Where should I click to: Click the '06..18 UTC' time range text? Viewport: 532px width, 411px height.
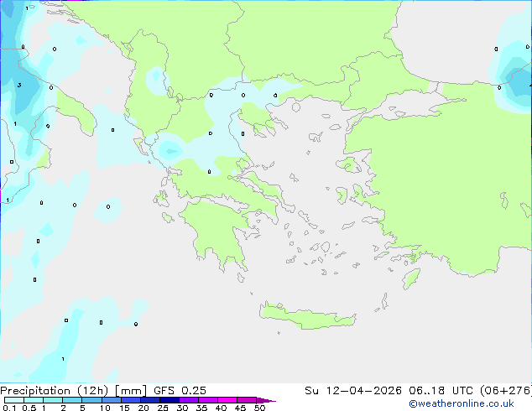point(441,391)
